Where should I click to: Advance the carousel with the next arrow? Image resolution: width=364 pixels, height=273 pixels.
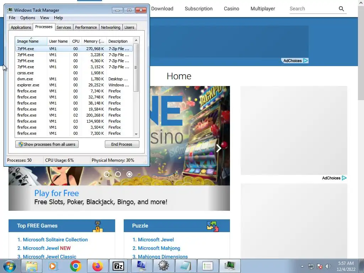(219, 148)
